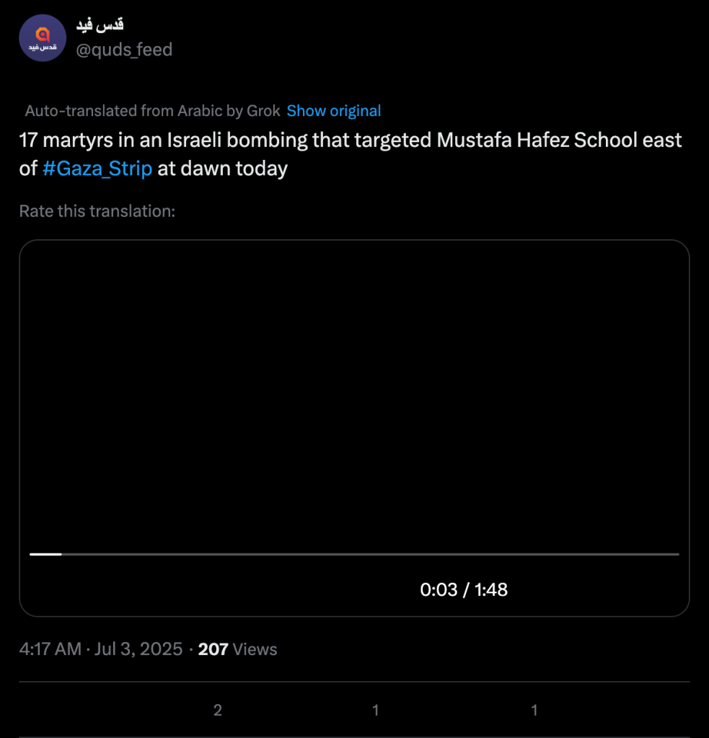Click the 0:03 / 1:48 video time display
Screen dimensions: 709x738
[464, 590]
